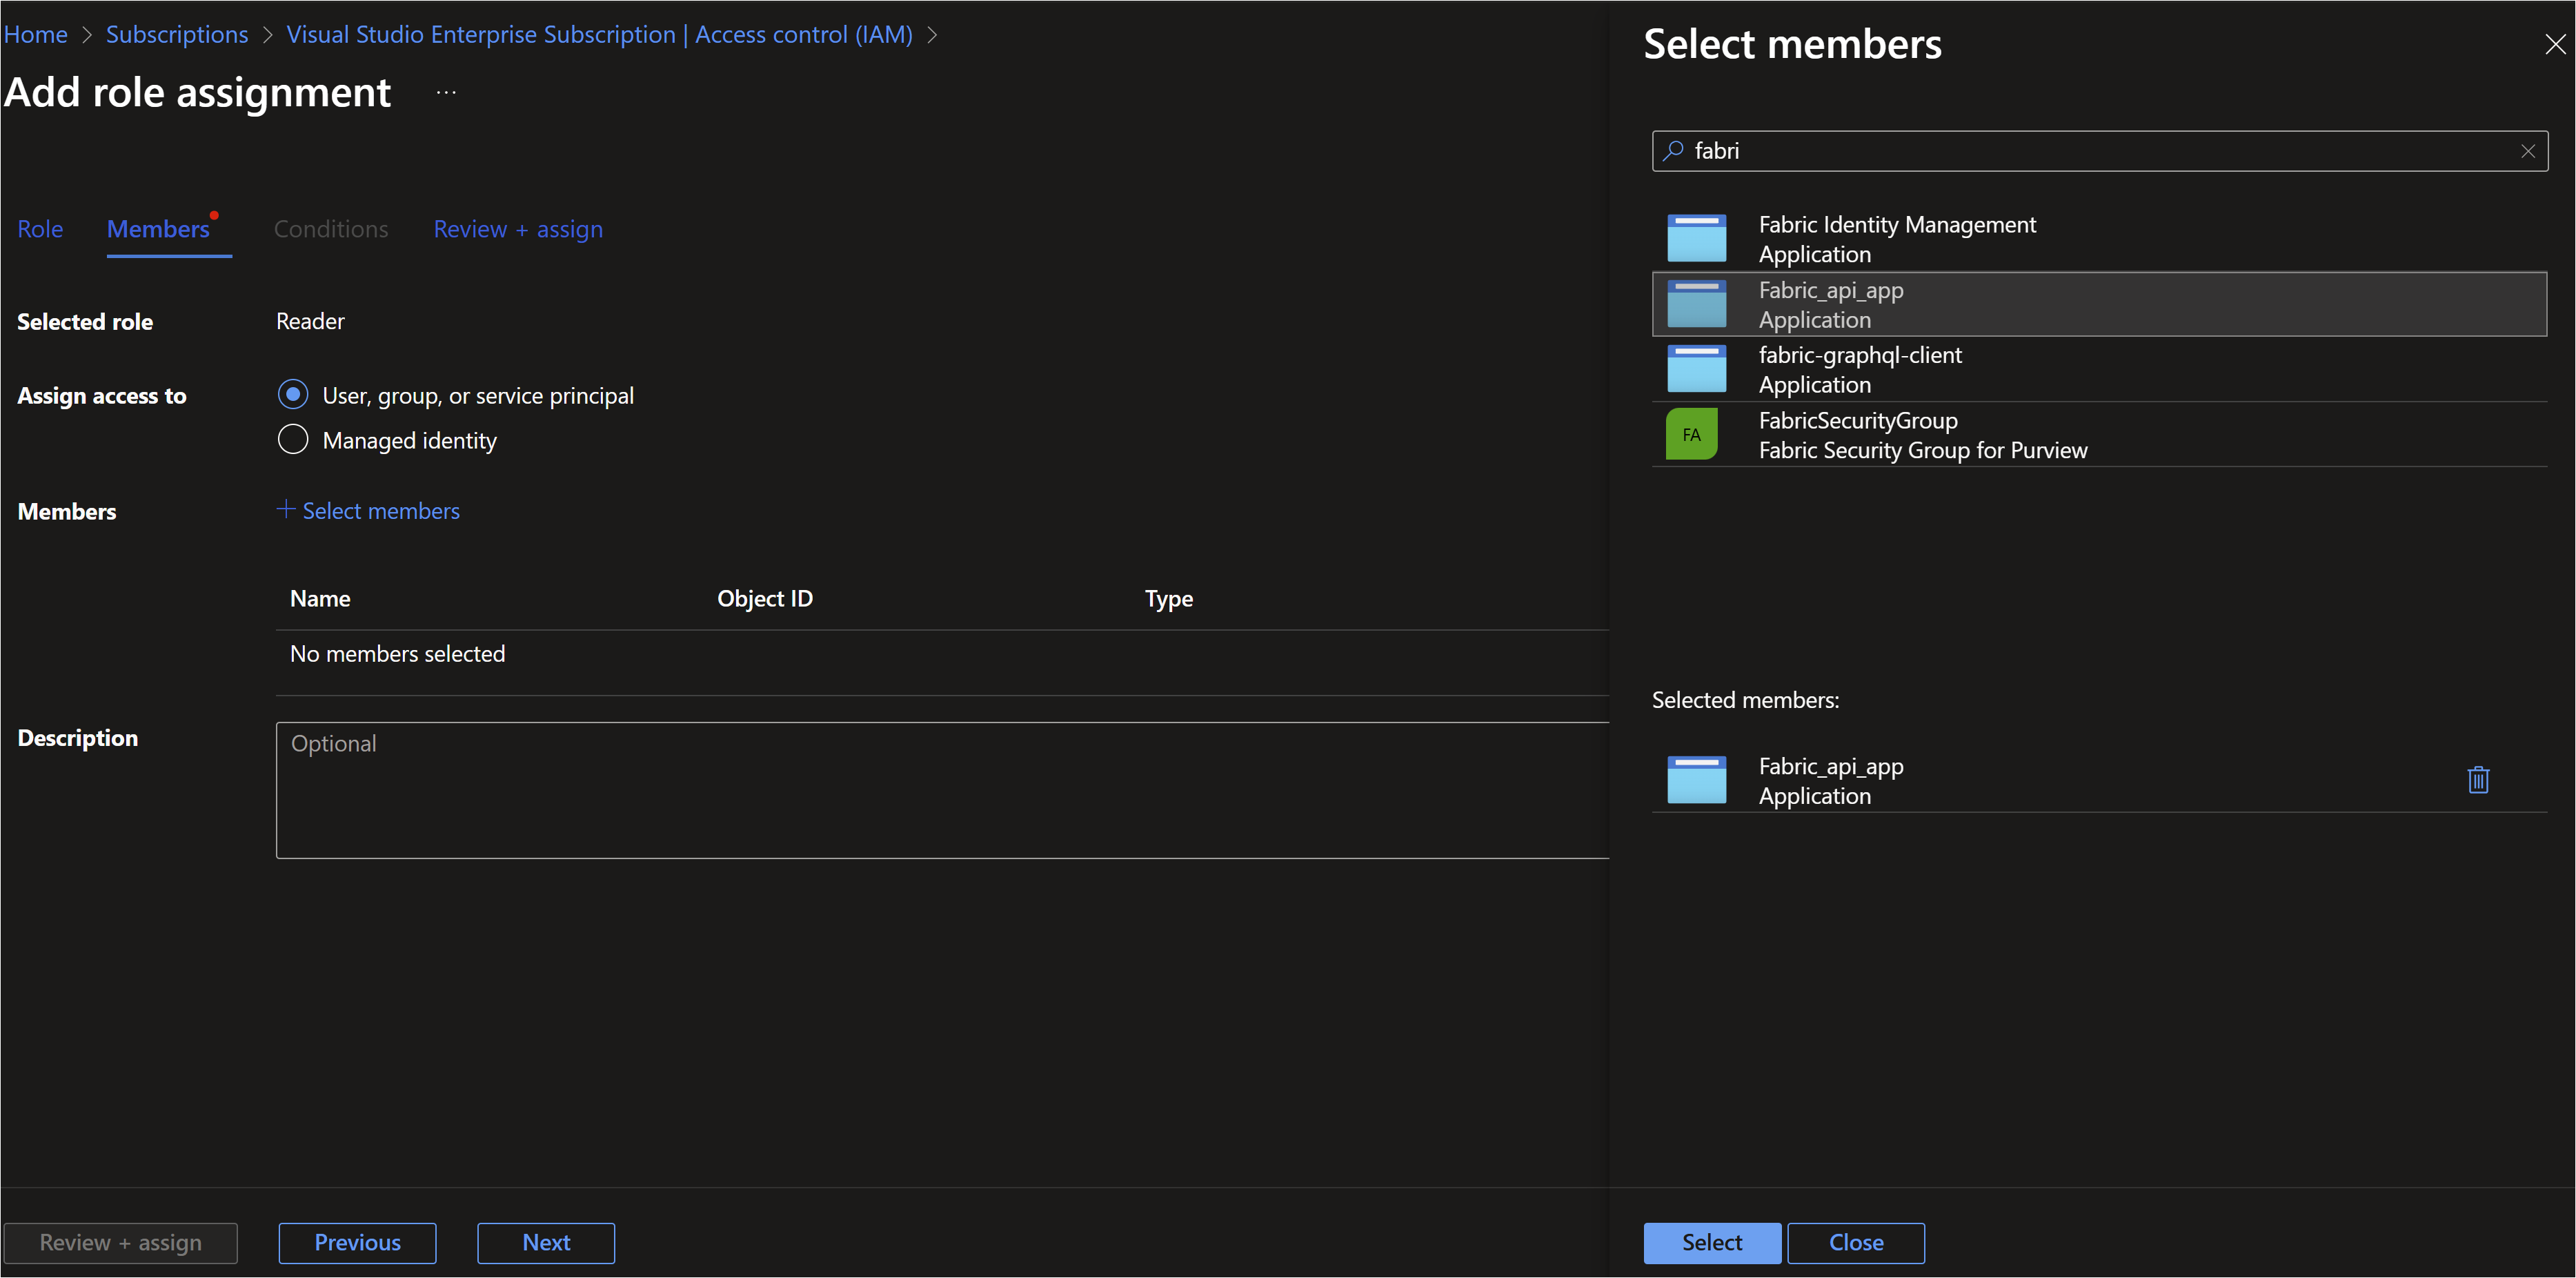
Task: Clear the member search box
Action: [2527, 151]
